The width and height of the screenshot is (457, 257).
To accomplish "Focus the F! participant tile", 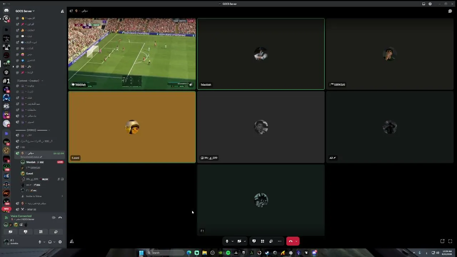I will click(x=261, y=200).
